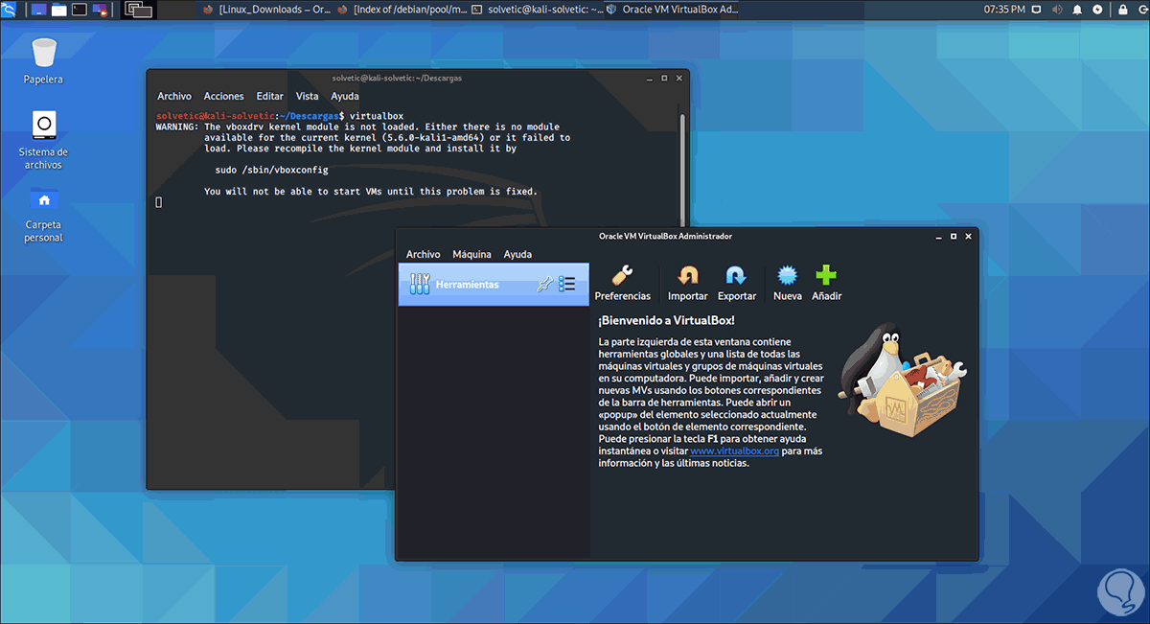
Task: Expand the Vista menu of the terminal
Action: 307,96
